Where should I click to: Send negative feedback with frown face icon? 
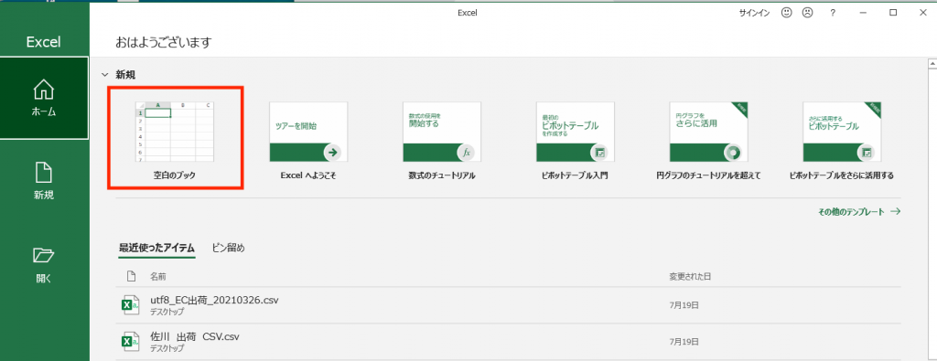807,13
